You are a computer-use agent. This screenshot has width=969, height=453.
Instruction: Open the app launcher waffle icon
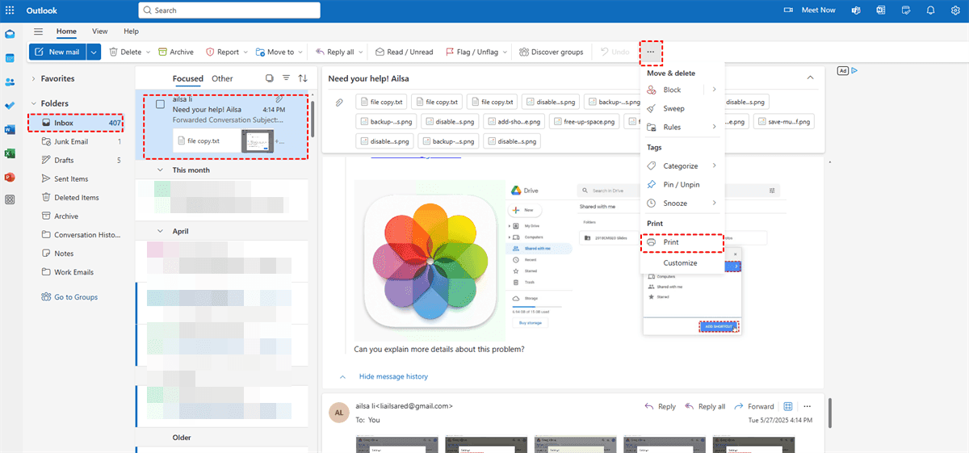point(10,10)
